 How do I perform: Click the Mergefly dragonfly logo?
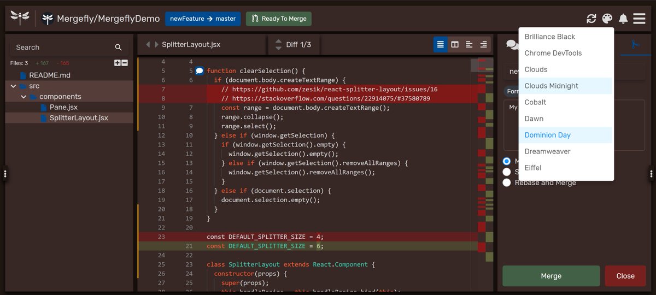tap(20, 18)
